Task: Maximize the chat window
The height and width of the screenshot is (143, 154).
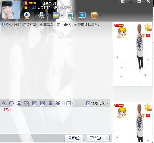Action: [139, 1]
